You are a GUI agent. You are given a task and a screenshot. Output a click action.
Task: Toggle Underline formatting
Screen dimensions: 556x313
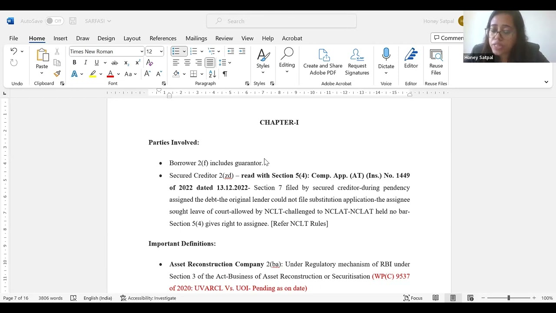96,63
